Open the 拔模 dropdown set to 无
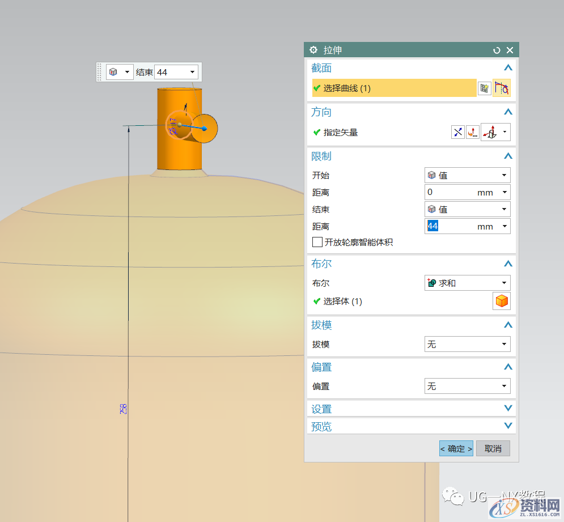Viewport: 564px width, 522px height. click(x=467, y=344)
